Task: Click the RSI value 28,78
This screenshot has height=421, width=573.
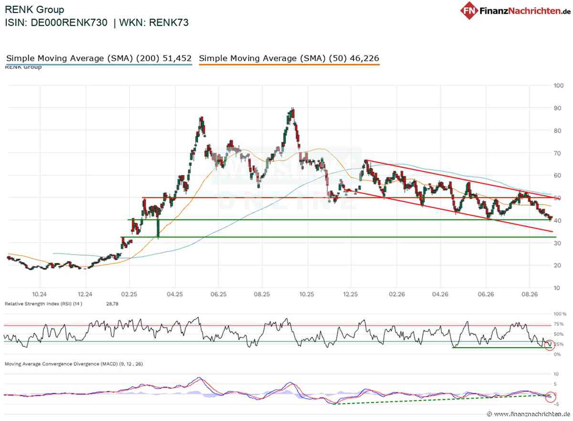Action: (112, 303)
